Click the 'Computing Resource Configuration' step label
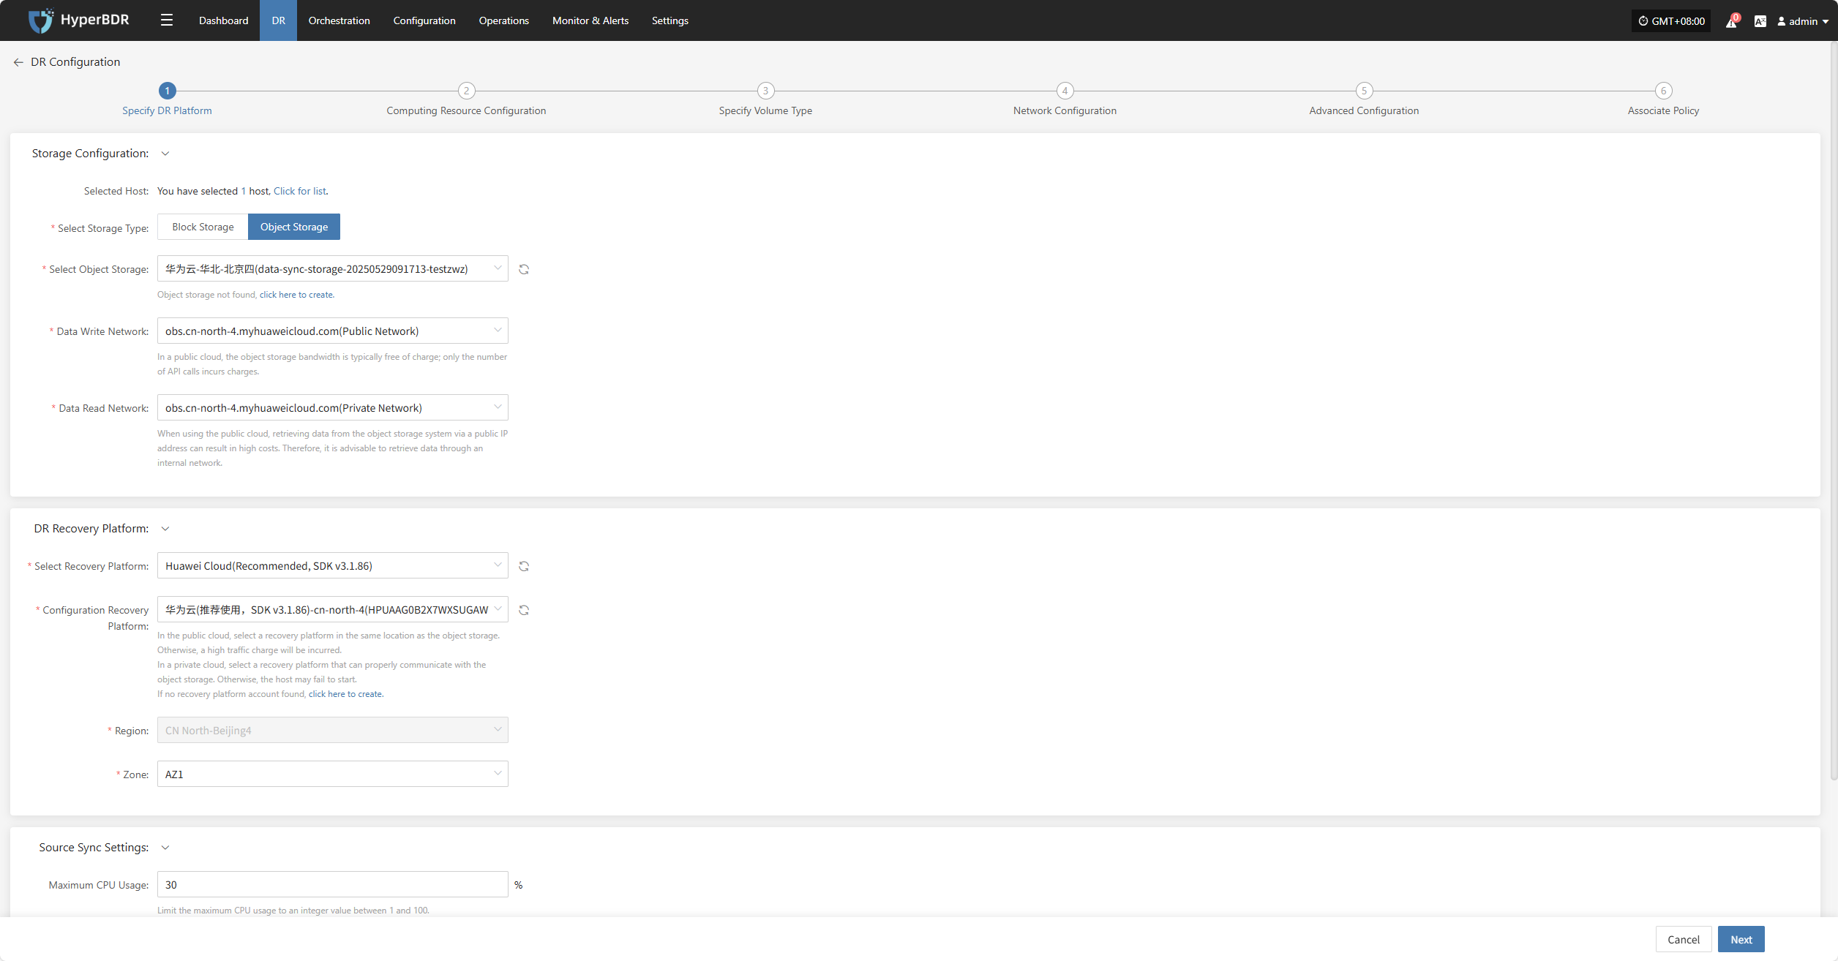This screenshot has width=1838, height=961. pyautogui.click(x=466, y=110)
